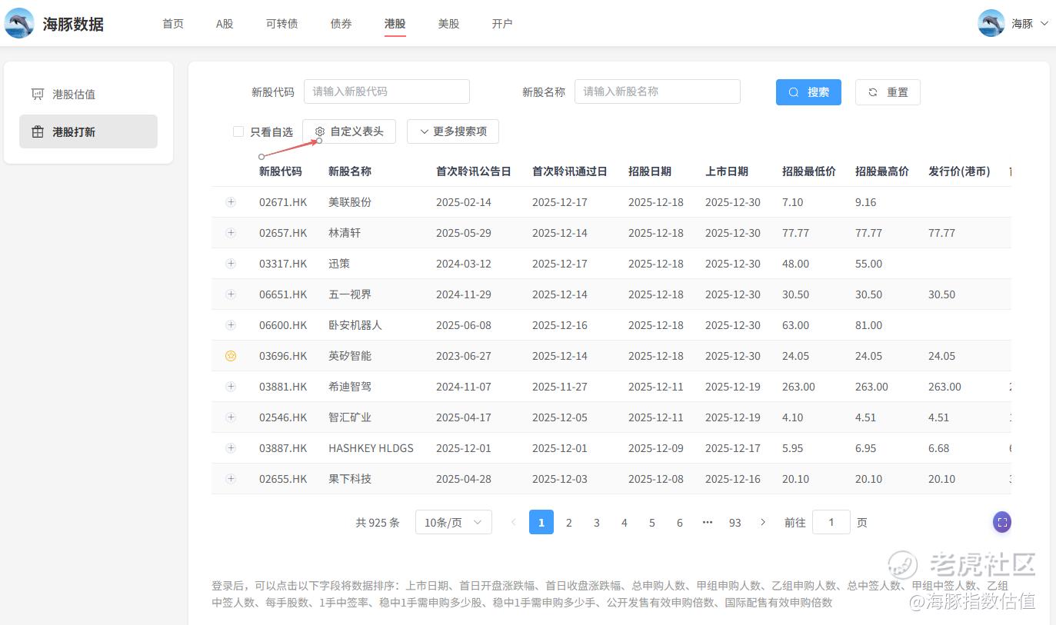Click the 海豚数据 dolphin logo
The width and height of the screenshot is (1056, 625).
click(x=19, y=23)
